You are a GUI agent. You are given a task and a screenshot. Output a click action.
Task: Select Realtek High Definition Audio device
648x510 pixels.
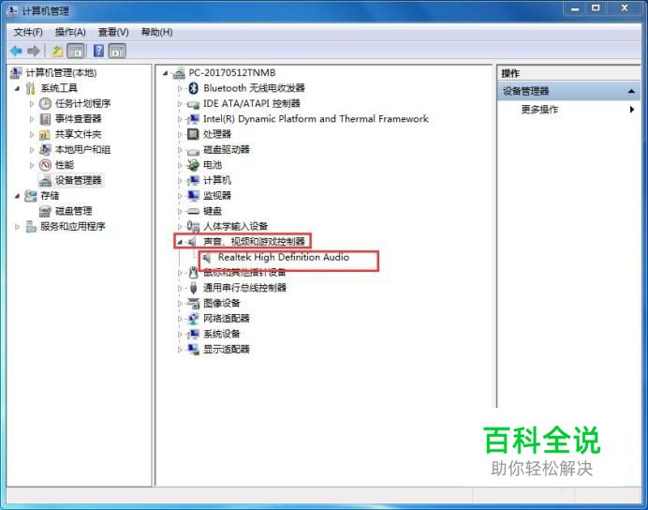284,257
